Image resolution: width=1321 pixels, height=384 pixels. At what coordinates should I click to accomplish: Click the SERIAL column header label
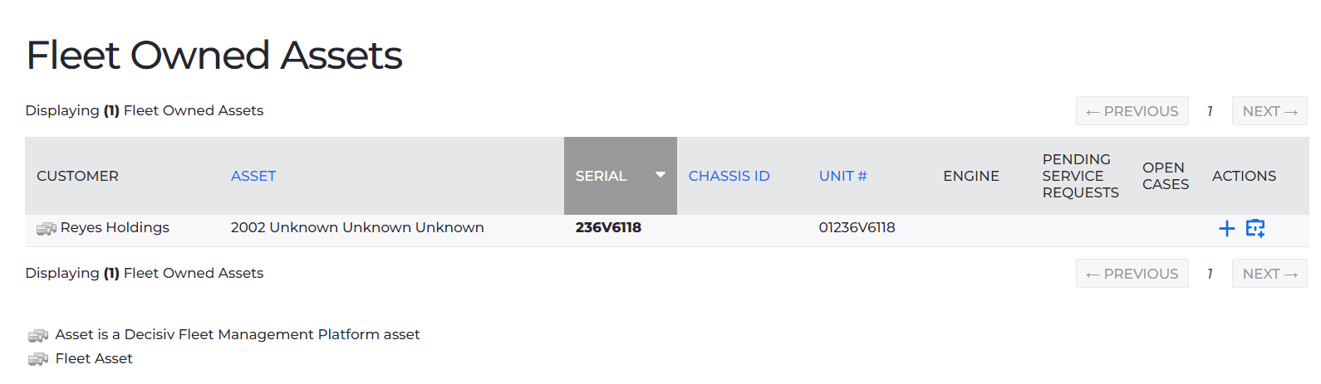tap(602, 176)
